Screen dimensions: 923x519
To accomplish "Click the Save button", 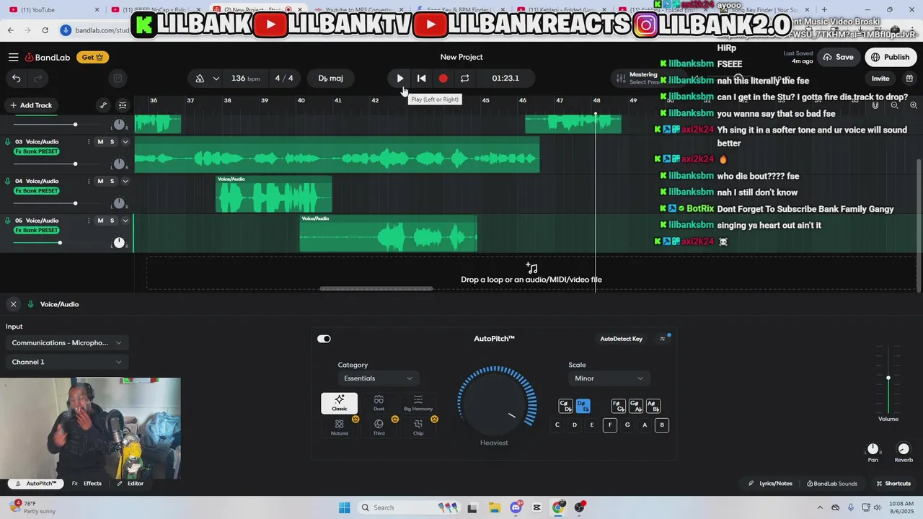I will pyautogui.click(x=838, y=57).
